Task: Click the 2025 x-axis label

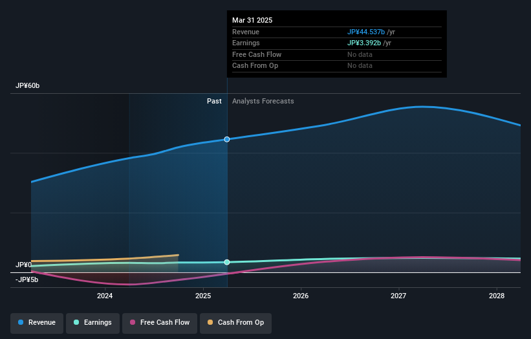Action: coord(203,296)
